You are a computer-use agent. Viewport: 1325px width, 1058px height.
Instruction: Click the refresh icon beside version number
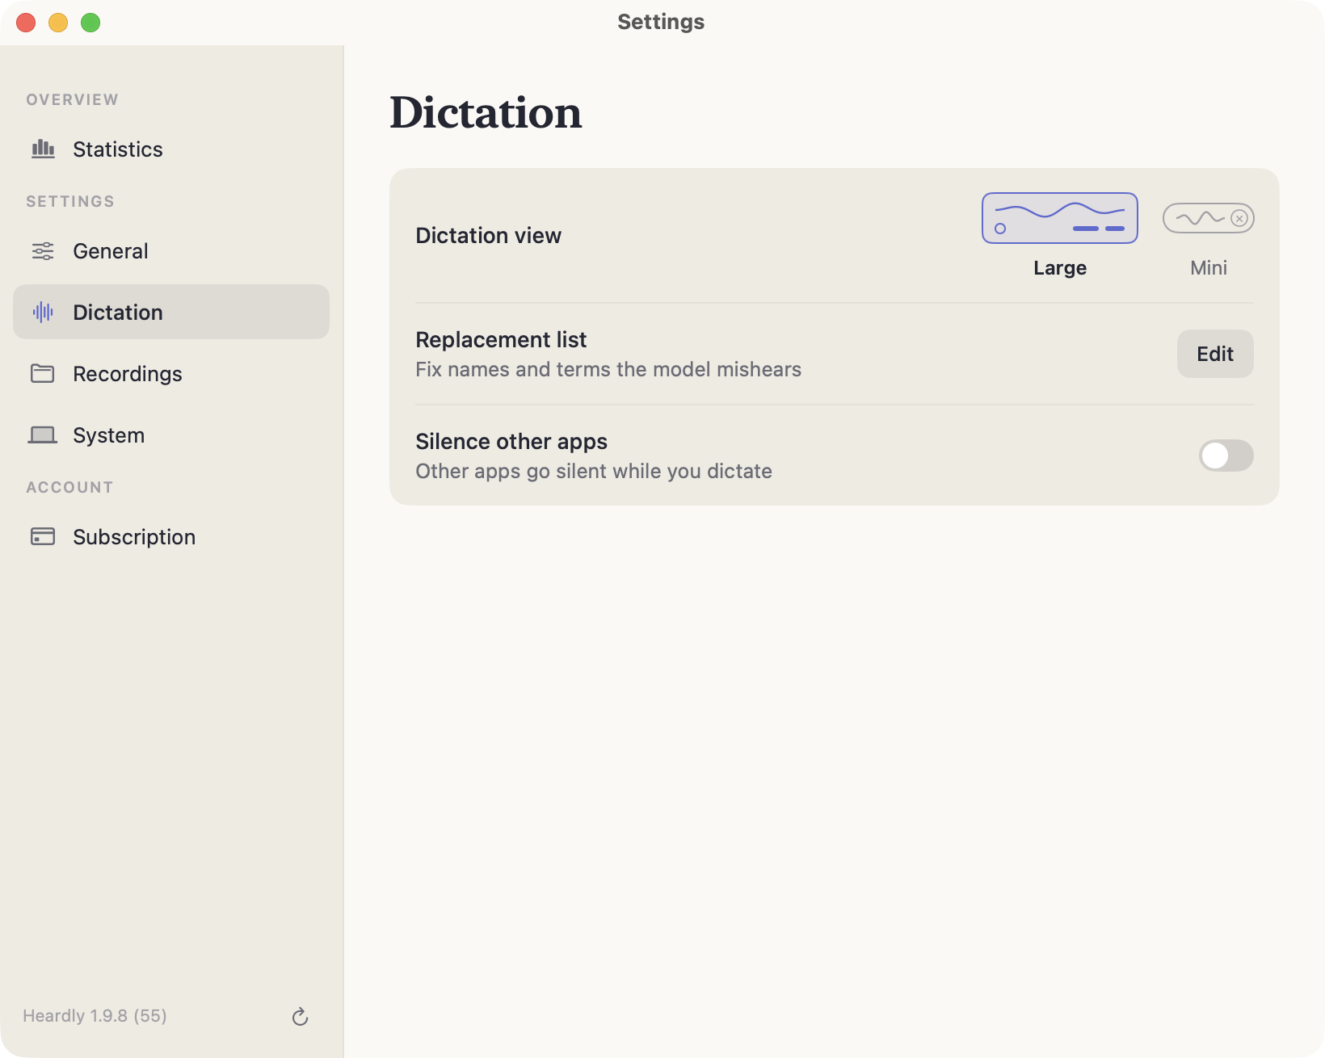point(300,1016)
